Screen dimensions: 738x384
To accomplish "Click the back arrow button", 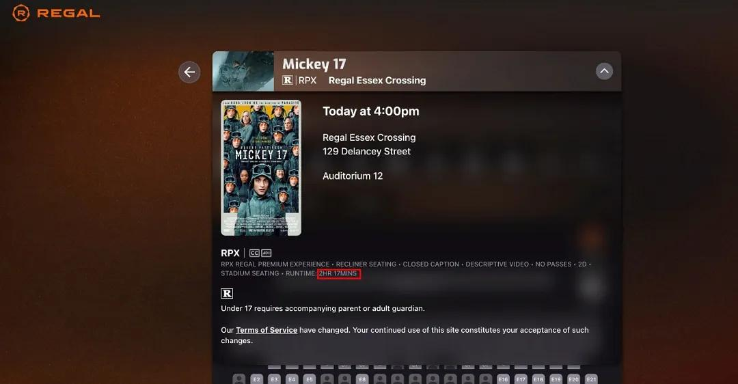I will [189, 72].
